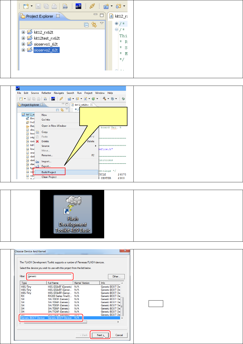Open the Refactor menu
This screenshot has width=243, height=344.
pyautogui.click(x=46, y=93)
